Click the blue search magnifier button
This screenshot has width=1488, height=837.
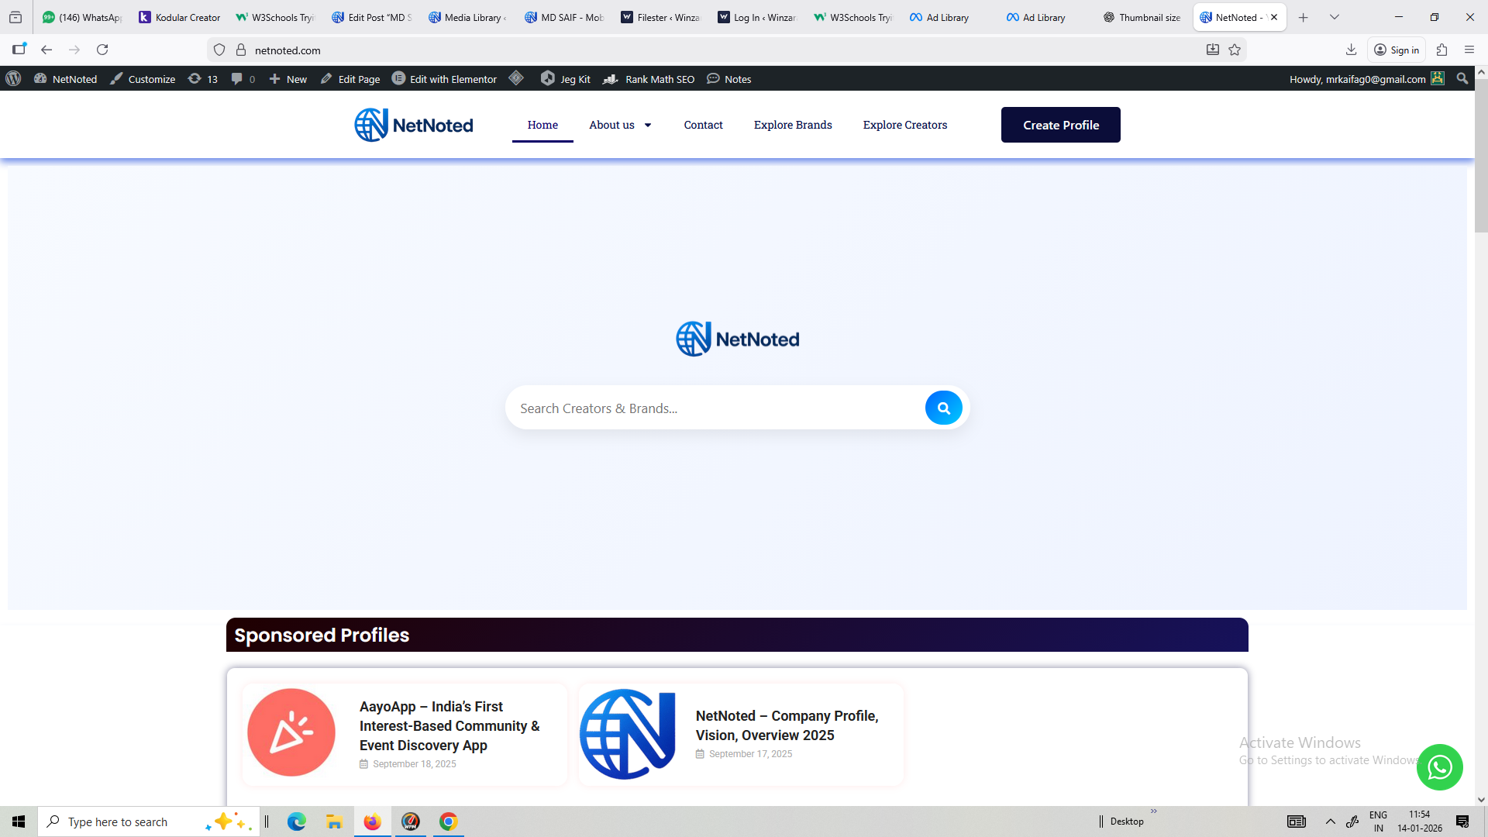click(x=943, y=408)
